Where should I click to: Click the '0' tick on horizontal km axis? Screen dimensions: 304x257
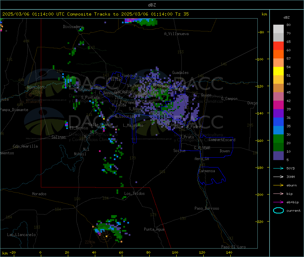click(40, 253)
